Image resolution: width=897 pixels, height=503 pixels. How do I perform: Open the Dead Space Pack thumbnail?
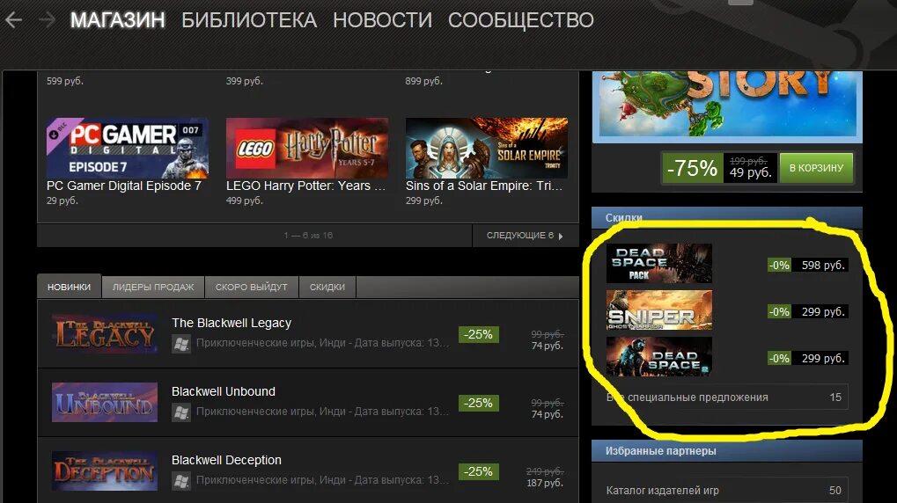pyautogui.click(x=659, y=264)
